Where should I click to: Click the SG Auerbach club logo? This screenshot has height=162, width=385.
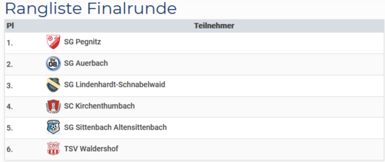point(53,63)
